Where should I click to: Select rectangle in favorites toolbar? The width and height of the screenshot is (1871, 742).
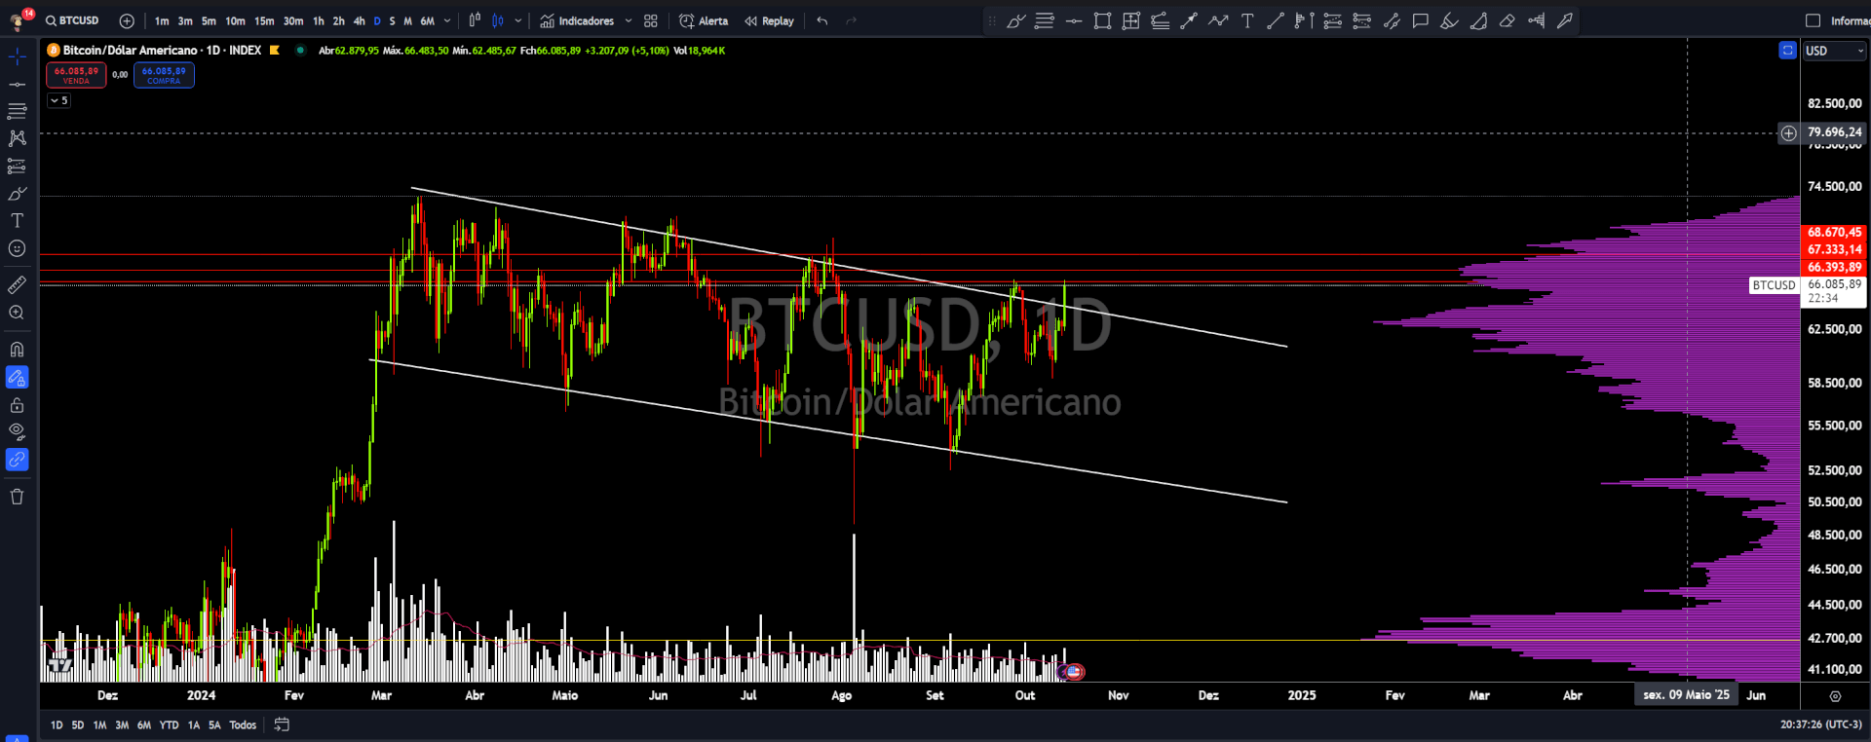point(1102,20)
